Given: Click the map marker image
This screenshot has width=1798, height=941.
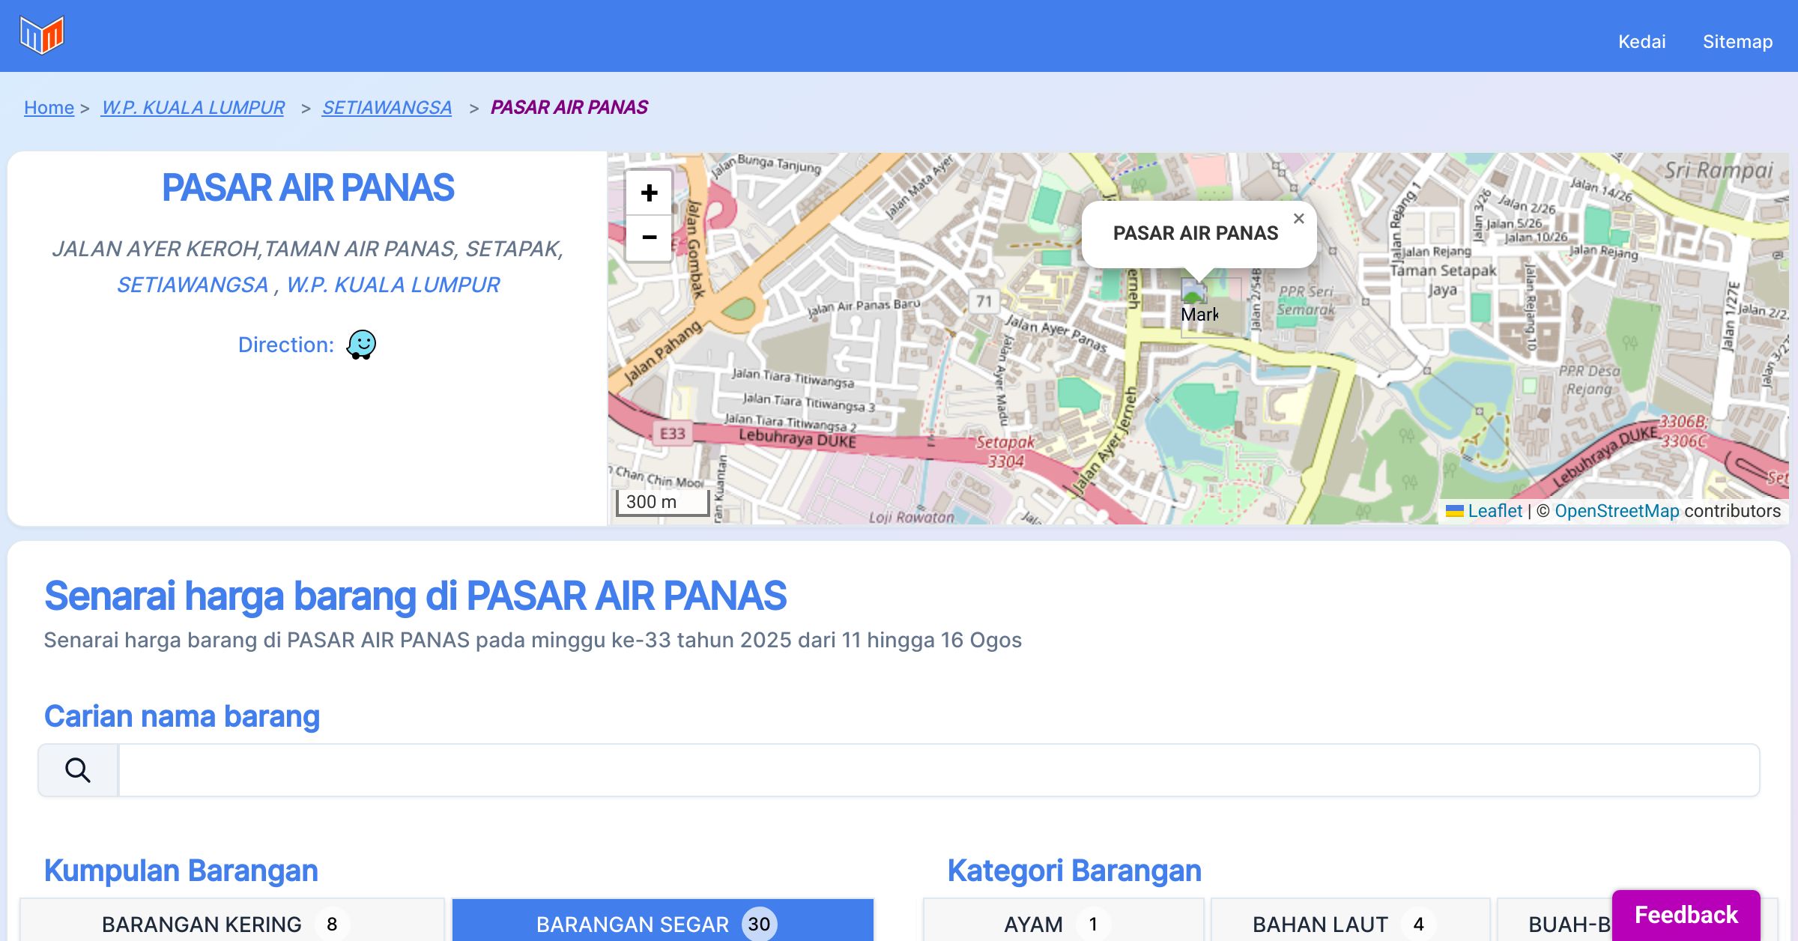Looking at the screenshot, I should pyautogui.click(x=1194, y=291).
